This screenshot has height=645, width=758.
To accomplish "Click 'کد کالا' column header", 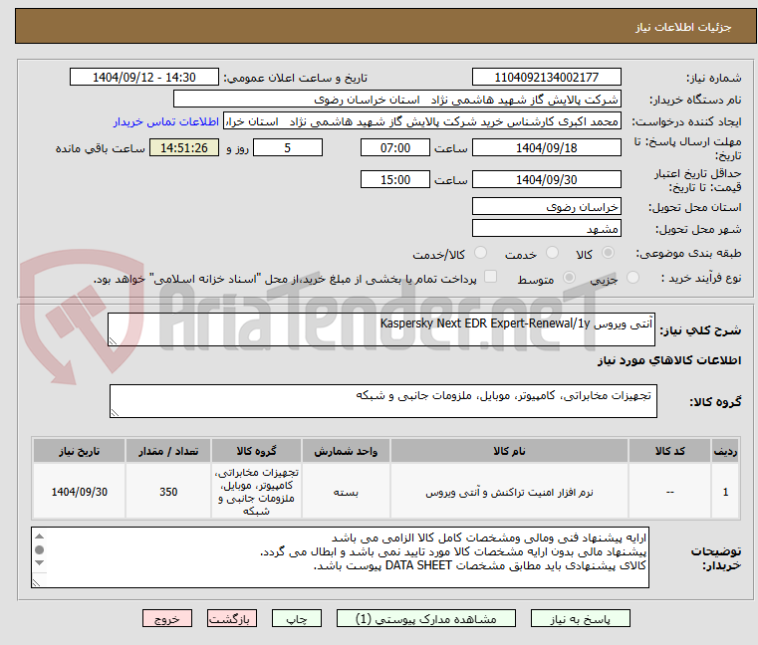I will (x=669, y=451).
